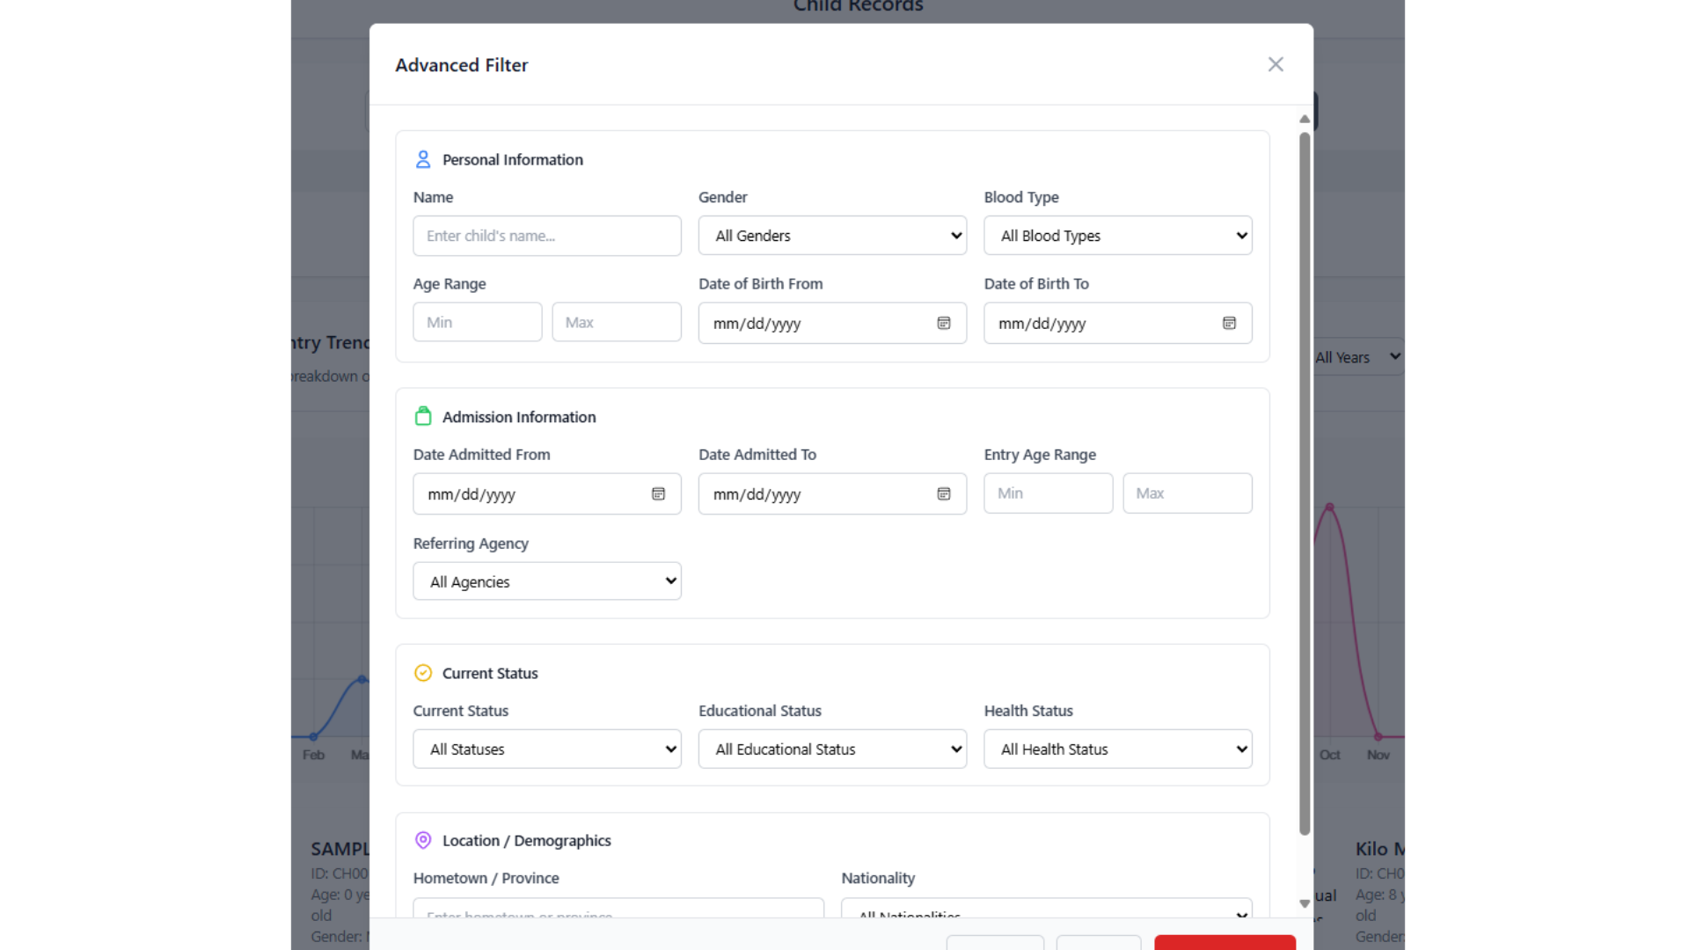Open the calendar for Date of Birth From
The height and width of the screenshot is (950, 1689).
[943, 323]
